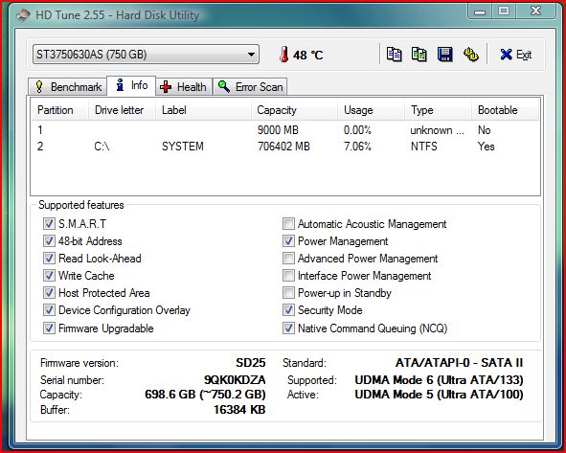Click the Bootable column header
The height and width of the screenshot is (453, 566).
pos(505,110)
